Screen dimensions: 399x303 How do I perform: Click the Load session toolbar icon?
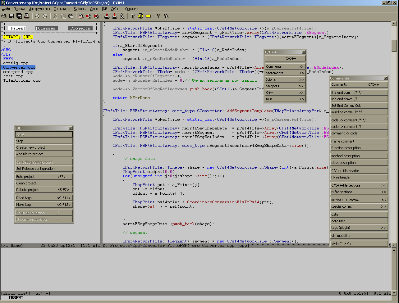[107, 16]
